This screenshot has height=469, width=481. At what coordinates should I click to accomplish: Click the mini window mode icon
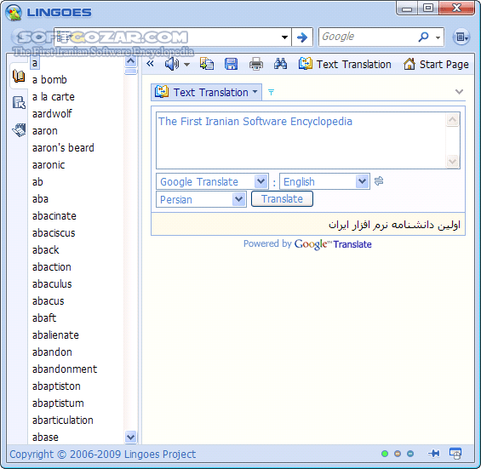click(x=455, y=454)
